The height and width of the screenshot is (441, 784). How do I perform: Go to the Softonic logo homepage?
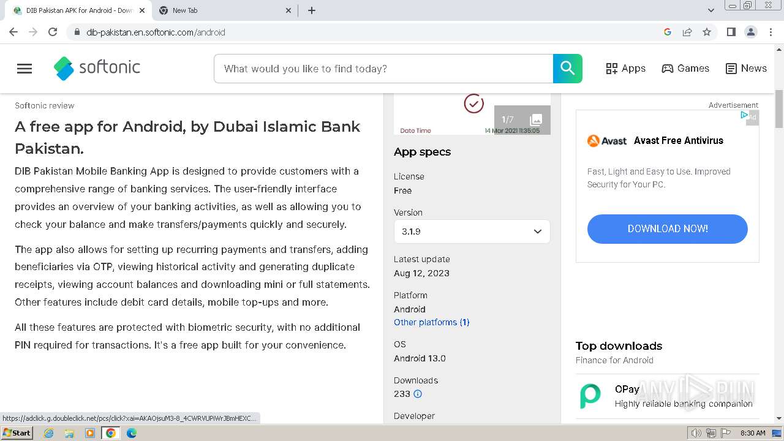97,68
